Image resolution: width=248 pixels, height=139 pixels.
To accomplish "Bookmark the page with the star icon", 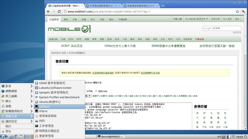I will point(237,12).
